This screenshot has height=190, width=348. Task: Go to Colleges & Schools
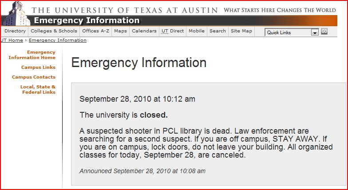(x=54, y=31)
